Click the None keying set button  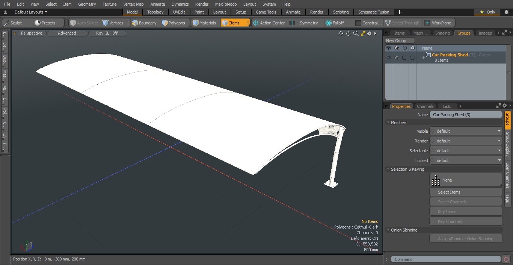(466, 180)
